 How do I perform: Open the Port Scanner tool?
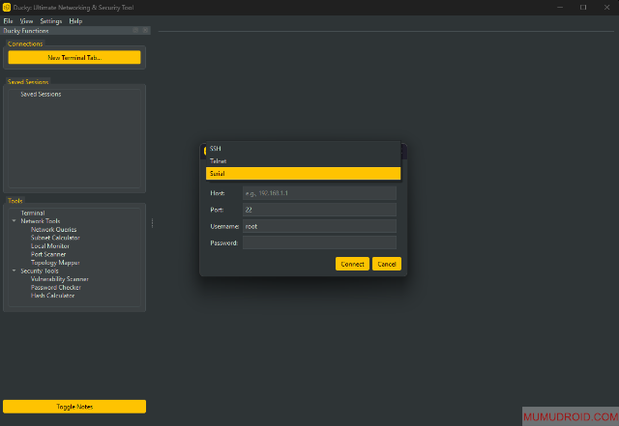pyautogui.click(x=48, y=254)
